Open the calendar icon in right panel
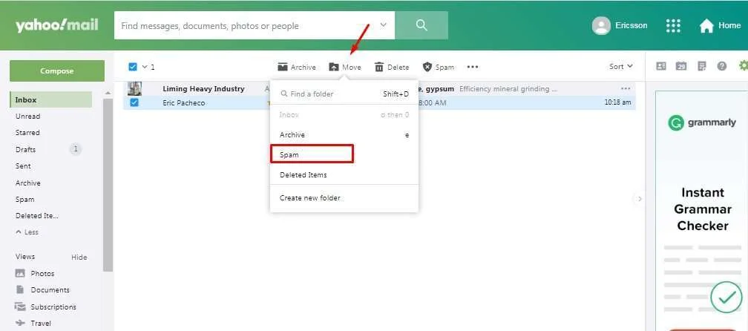 tap(681, 67)
